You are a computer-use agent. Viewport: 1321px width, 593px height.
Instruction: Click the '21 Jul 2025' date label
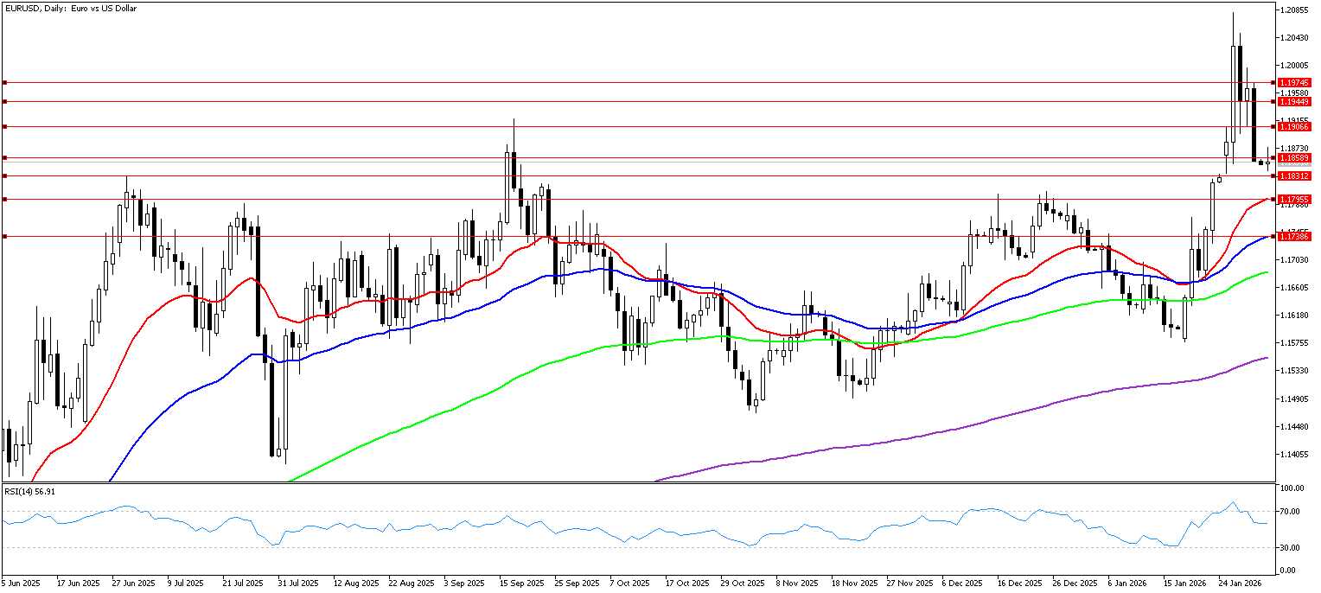pyautogui.click(x=243, y=583)
